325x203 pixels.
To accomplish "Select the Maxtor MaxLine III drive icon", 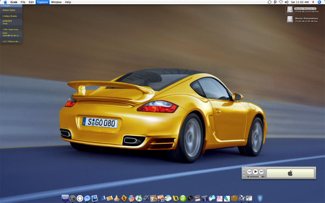I will [290, 10].
